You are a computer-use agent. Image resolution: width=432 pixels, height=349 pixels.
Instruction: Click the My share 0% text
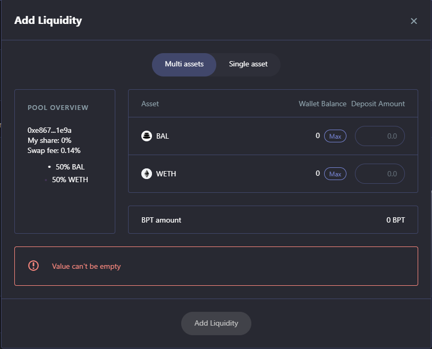[49, 140]
